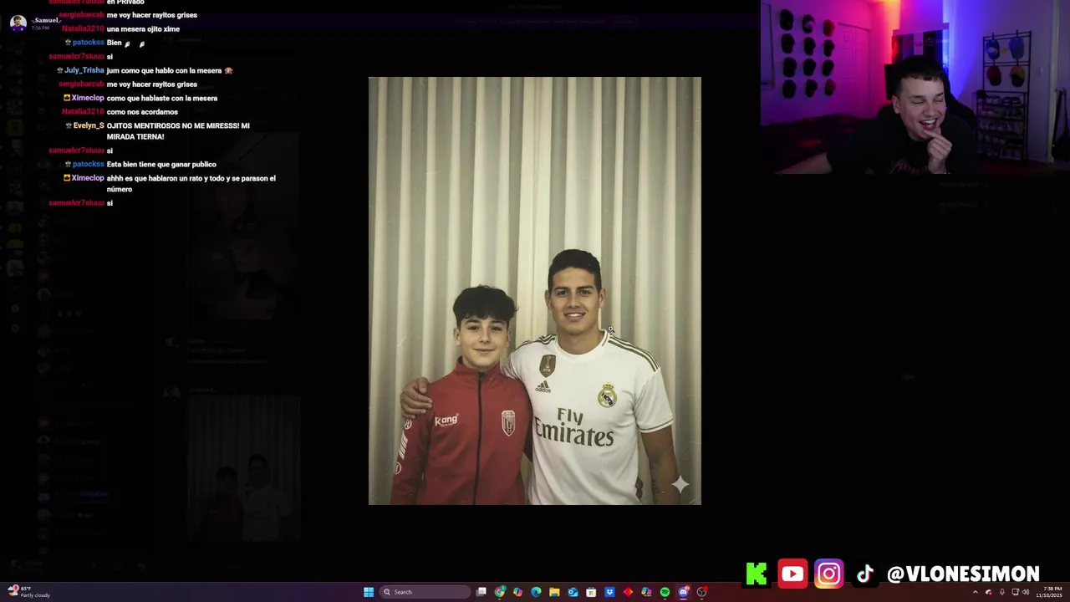Open OBS Studio from the taskbar
1070x602 pixels.
point(701,592)
